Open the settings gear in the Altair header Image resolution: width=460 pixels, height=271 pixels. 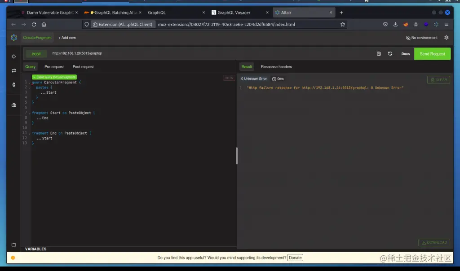[x=446, y=38]
